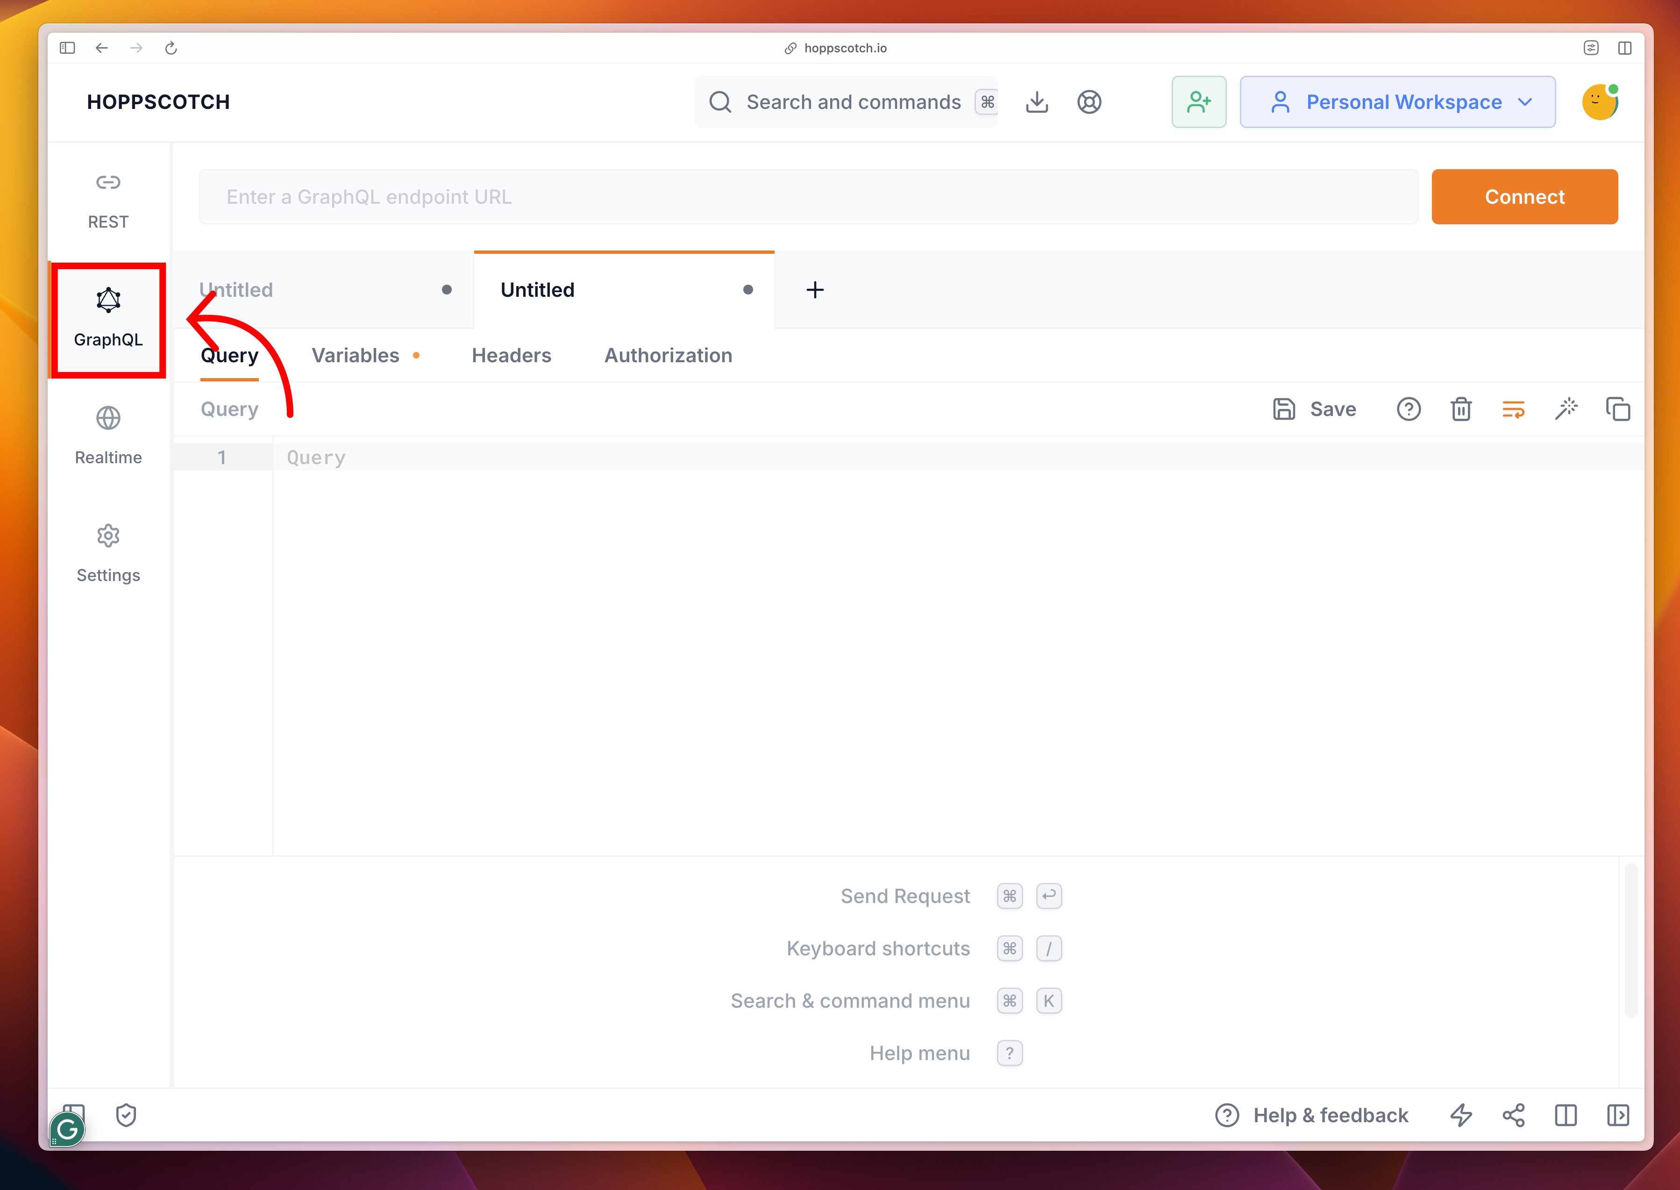Open the profile avatar menu
Screen dimensions: 1680x1190
point(1600,102)
